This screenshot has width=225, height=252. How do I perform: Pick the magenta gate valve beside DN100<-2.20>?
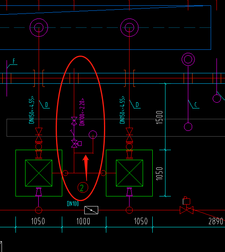74,120
